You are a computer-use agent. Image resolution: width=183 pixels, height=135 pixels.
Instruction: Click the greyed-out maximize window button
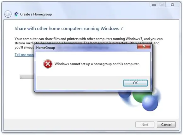(x=162, y=4)
